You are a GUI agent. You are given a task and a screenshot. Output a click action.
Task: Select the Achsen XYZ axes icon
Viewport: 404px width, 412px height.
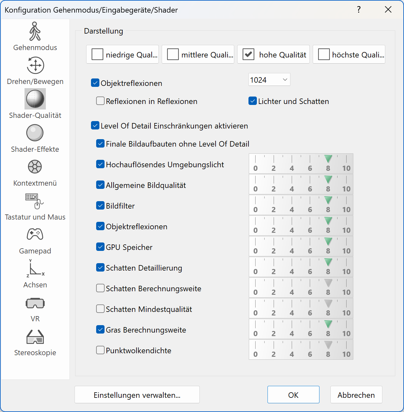pyautogui.click(x=35, y=269)
